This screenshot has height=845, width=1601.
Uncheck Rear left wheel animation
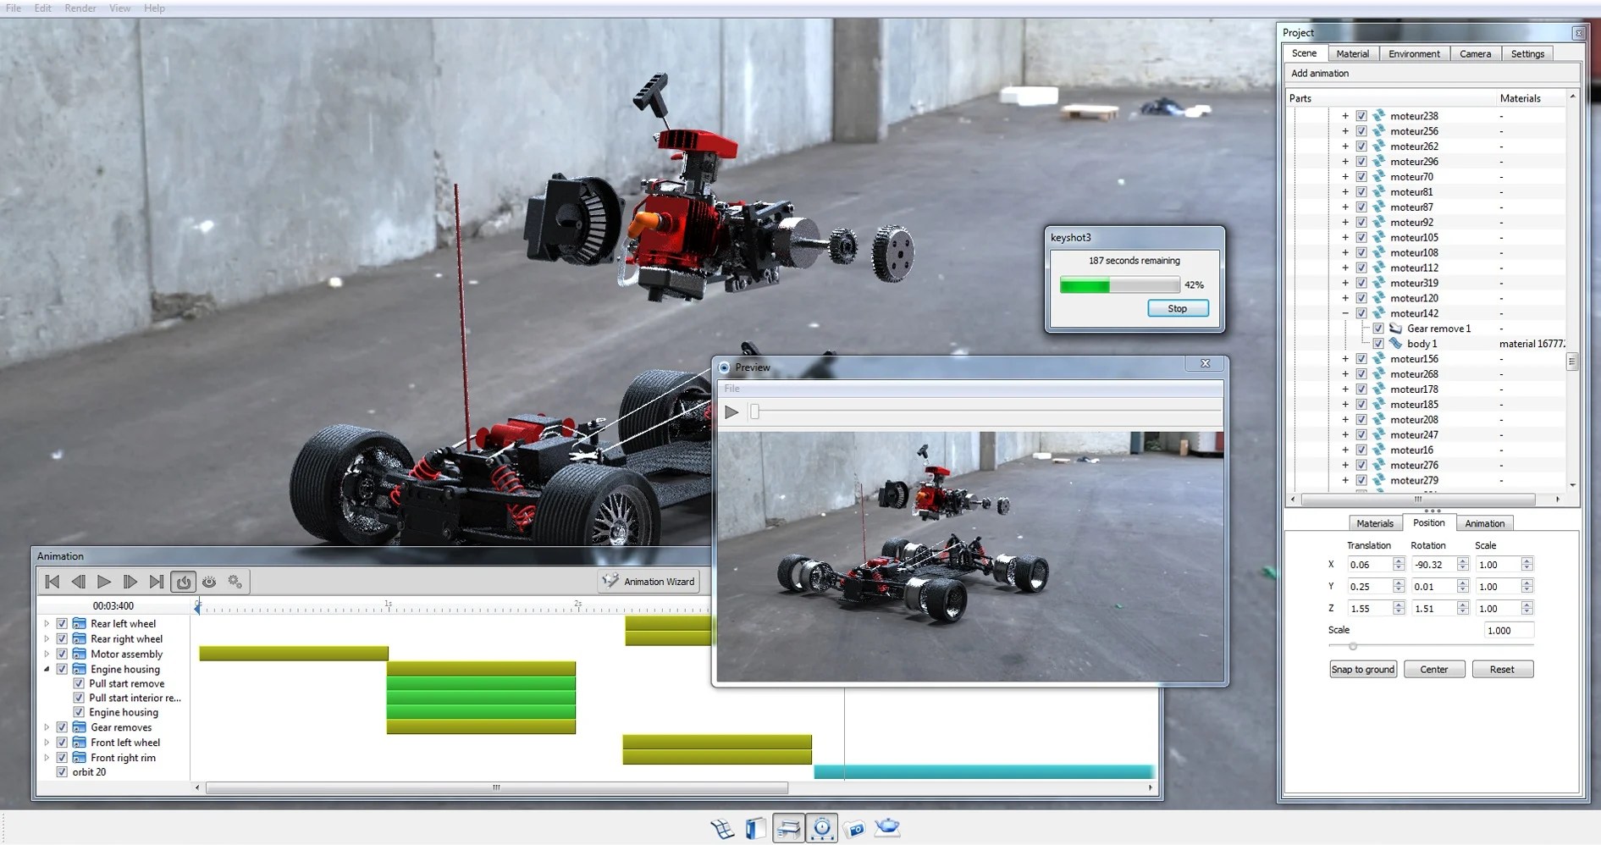tap(62, 623)
